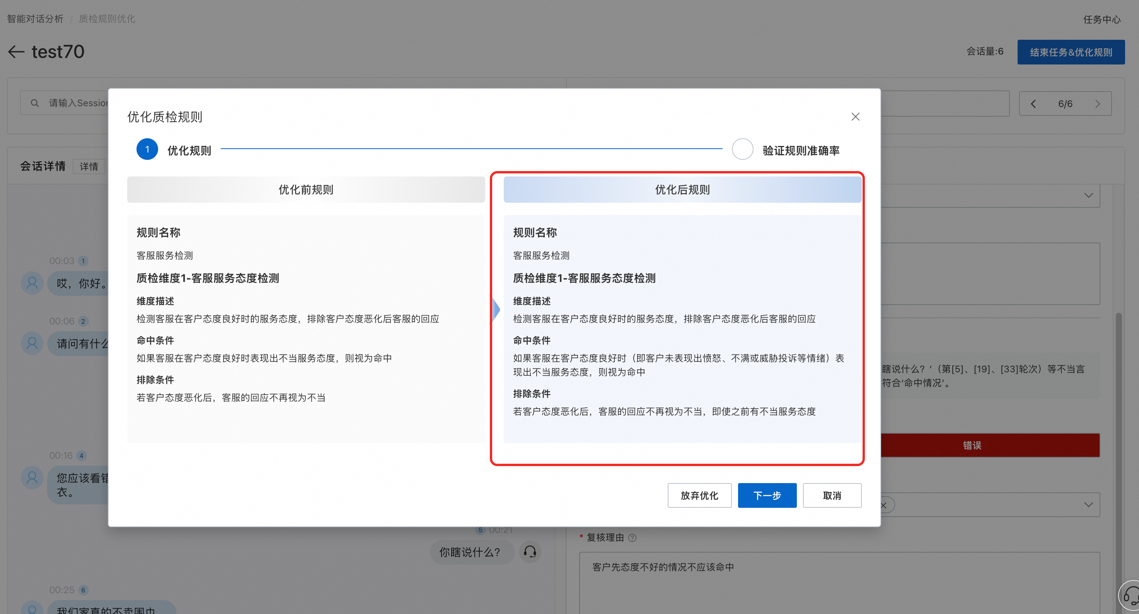
Task: Click the back arrow next to test70
Action: 16,52
